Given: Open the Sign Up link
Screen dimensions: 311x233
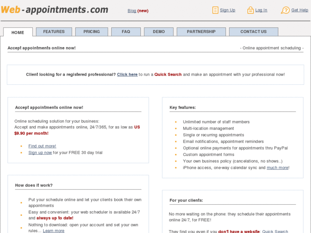Looking at the screenshot, I should coord(228,10).
